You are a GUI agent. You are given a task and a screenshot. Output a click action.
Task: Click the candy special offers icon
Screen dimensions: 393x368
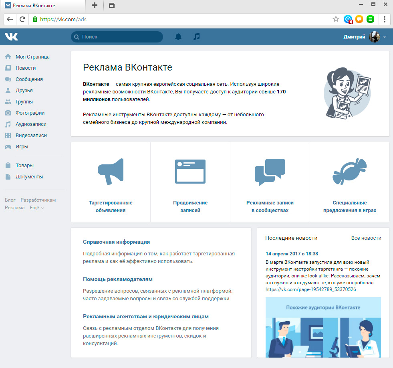coord(349,172)
